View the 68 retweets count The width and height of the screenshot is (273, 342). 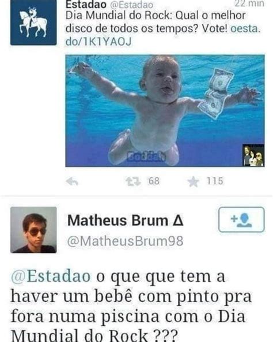[154, 181]
